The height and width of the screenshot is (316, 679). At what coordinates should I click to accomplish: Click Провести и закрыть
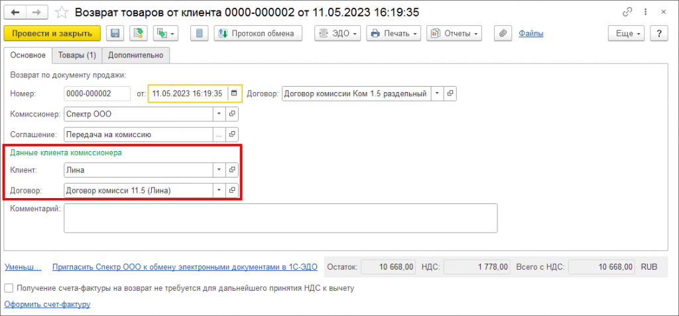click(x=52, y=33)
